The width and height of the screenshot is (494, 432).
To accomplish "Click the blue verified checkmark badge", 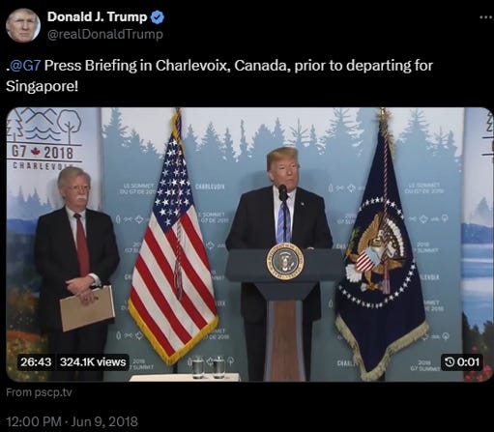I will pos(158,17).
